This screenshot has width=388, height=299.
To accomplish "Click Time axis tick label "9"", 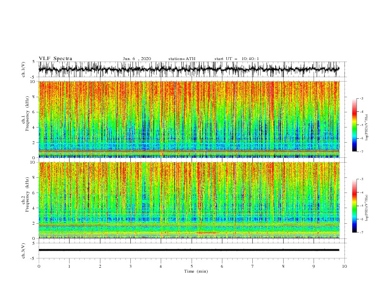I will tap(314, 266).
